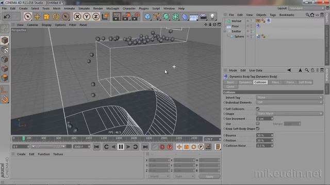Go to the start of animation
330x185 pixels.
point(96,147)
